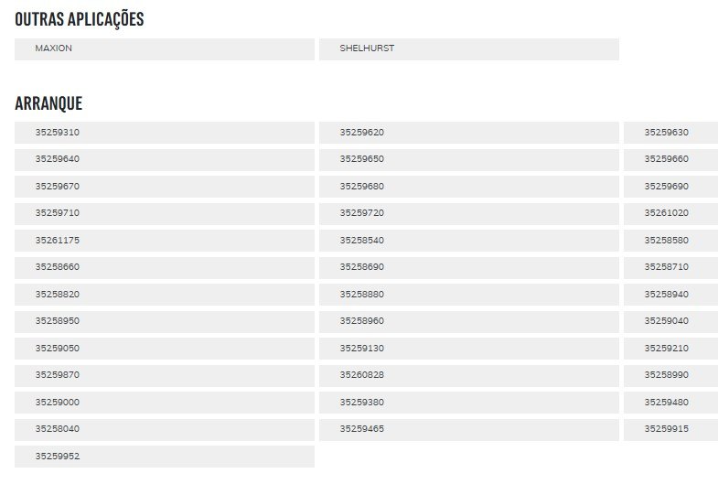Open starter part number 35259310
This screenshot has width=718, height=484.
[165, 133]
